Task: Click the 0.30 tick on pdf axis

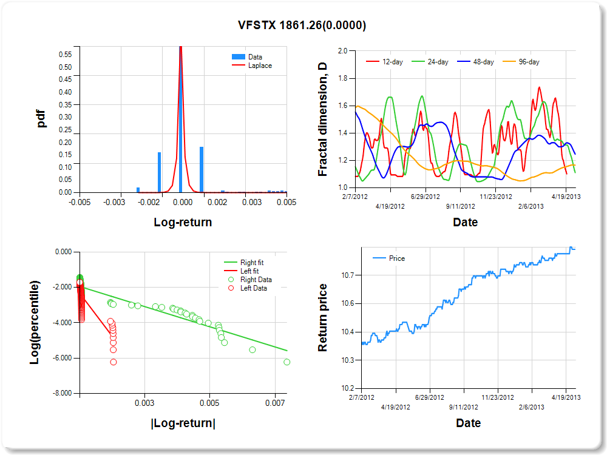Action: 66,117
